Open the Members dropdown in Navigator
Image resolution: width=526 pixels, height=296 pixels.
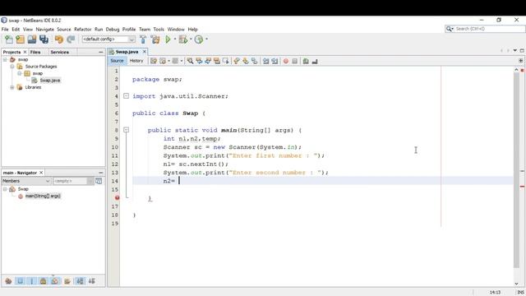coord(25,181)
